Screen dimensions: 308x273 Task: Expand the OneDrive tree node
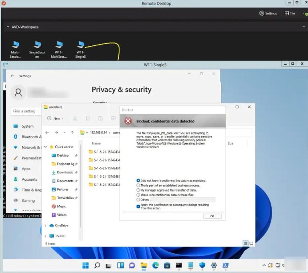tap(46, 225)
